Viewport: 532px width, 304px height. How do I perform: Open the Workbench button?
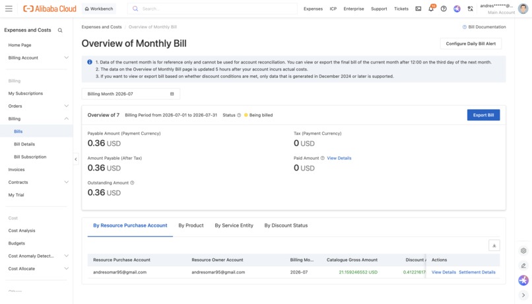[x=99, y=9]
